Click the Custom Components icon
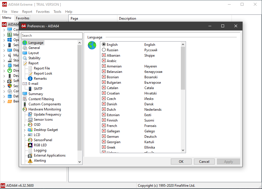The image size is (262, 189). (x=25, y=104)
